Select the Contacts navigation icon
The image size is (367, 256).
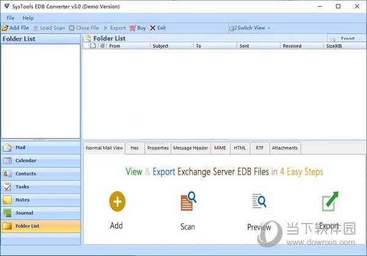click(7, 174)
